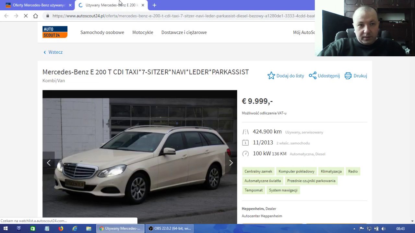The image size is (415, 233).
Task: Click the printer icon
Action: tap(348, 76)
